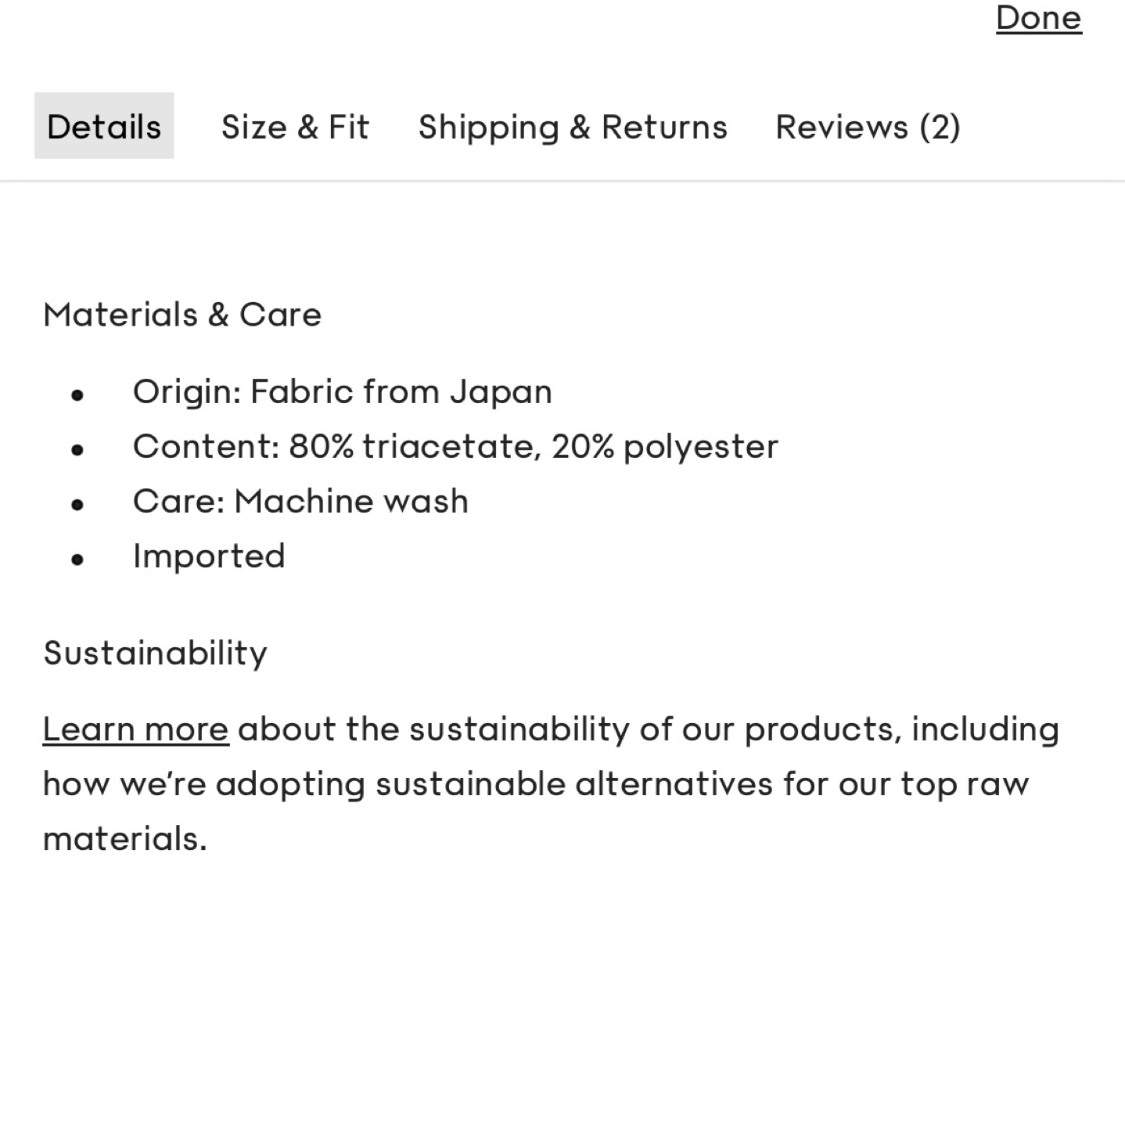
Task: Click the Materials & Care heading
Action: coord(182,315)
